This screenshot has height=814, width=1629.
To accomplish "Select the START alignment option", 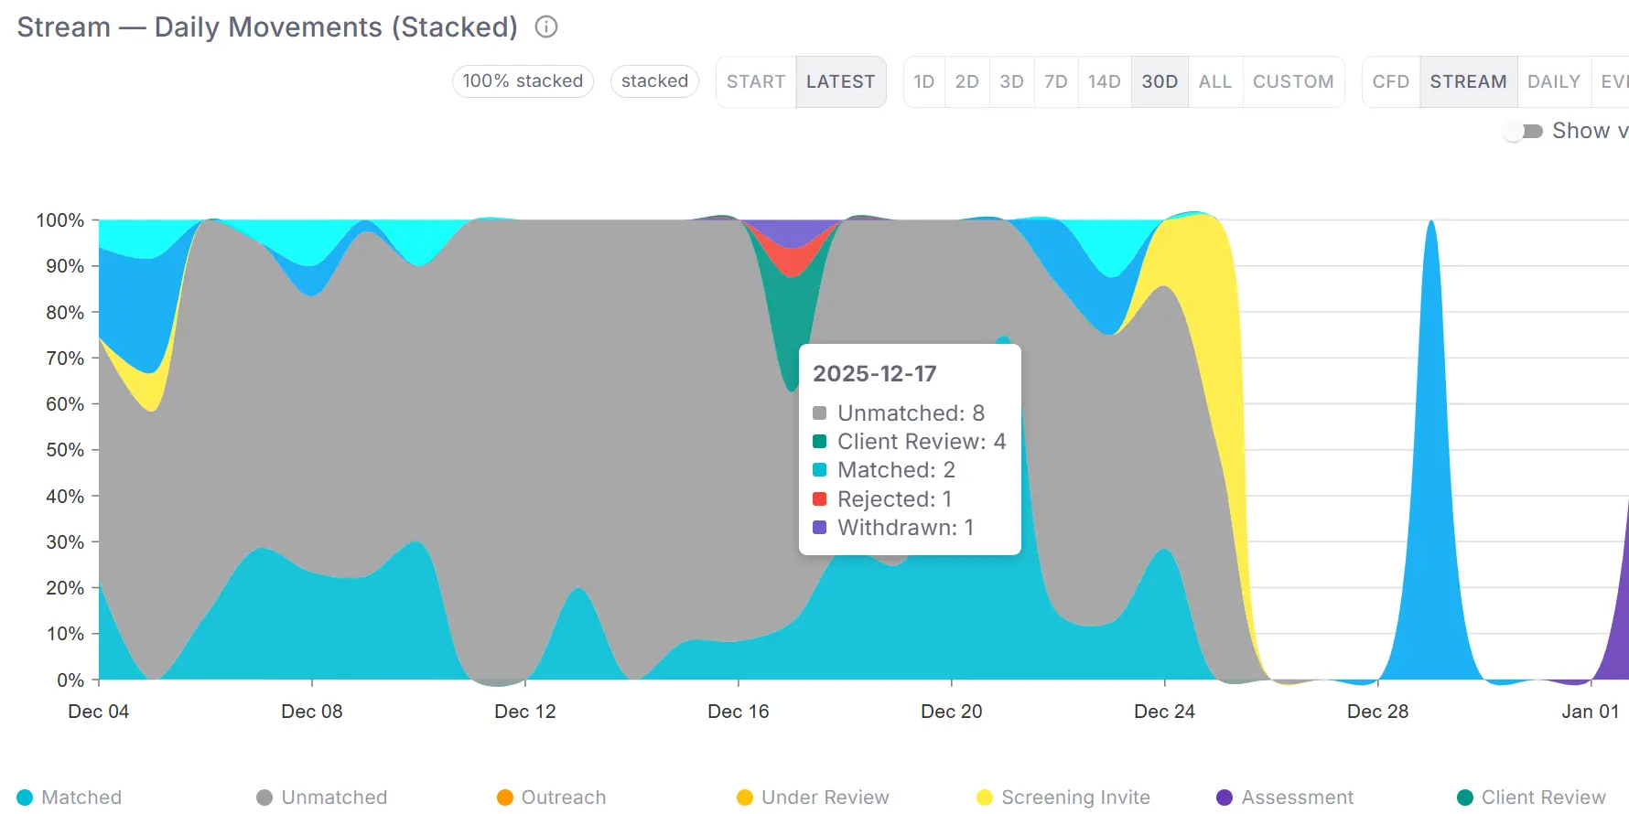I will [x=755, y=81].
